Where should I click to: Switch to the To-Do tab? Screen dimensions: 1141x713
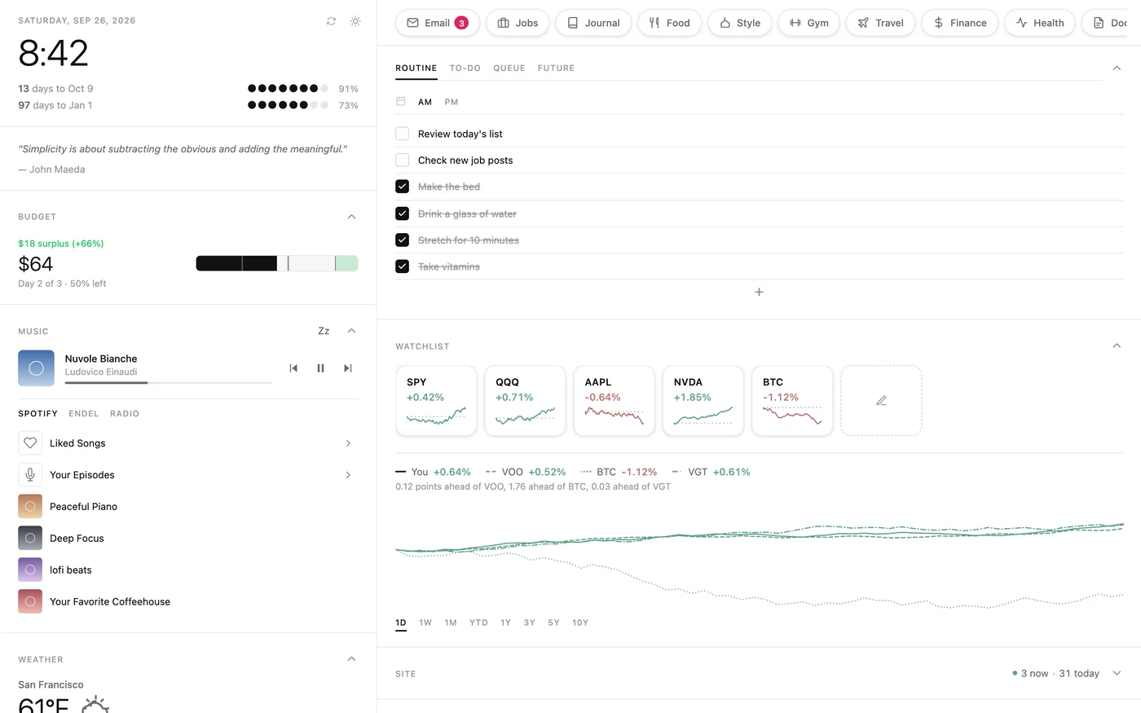(x=465, y=68)
